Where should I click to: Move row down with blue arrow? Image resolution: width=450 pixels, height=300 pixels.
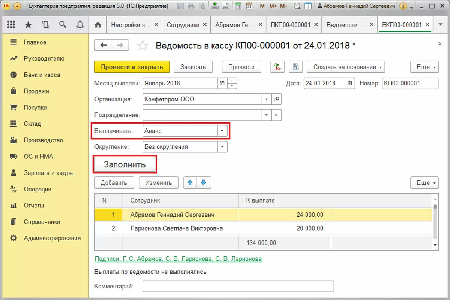[204, 182]
